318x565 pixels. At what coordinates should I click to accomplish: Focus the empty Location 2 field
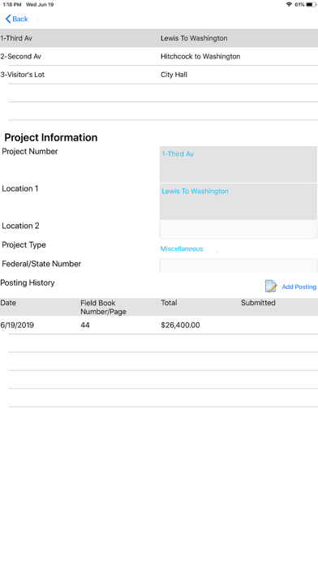(238, 230)
